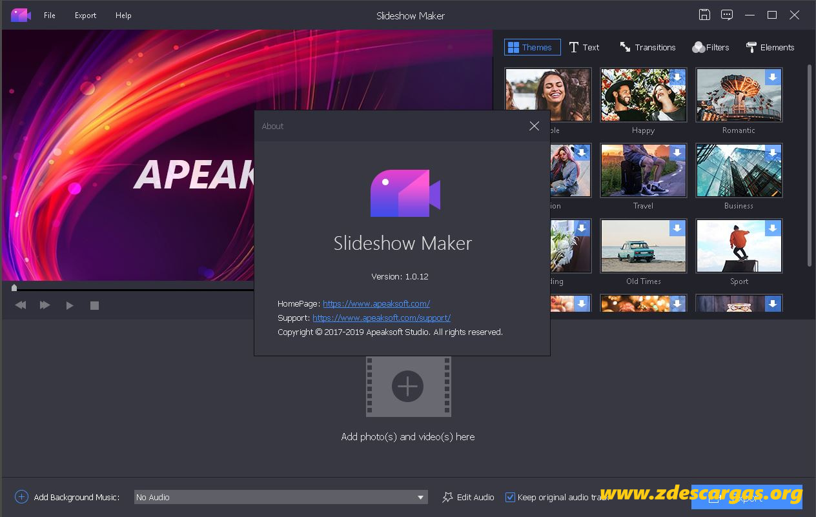
Task: Switch to the Text tab
Action: tap(584, 46)
